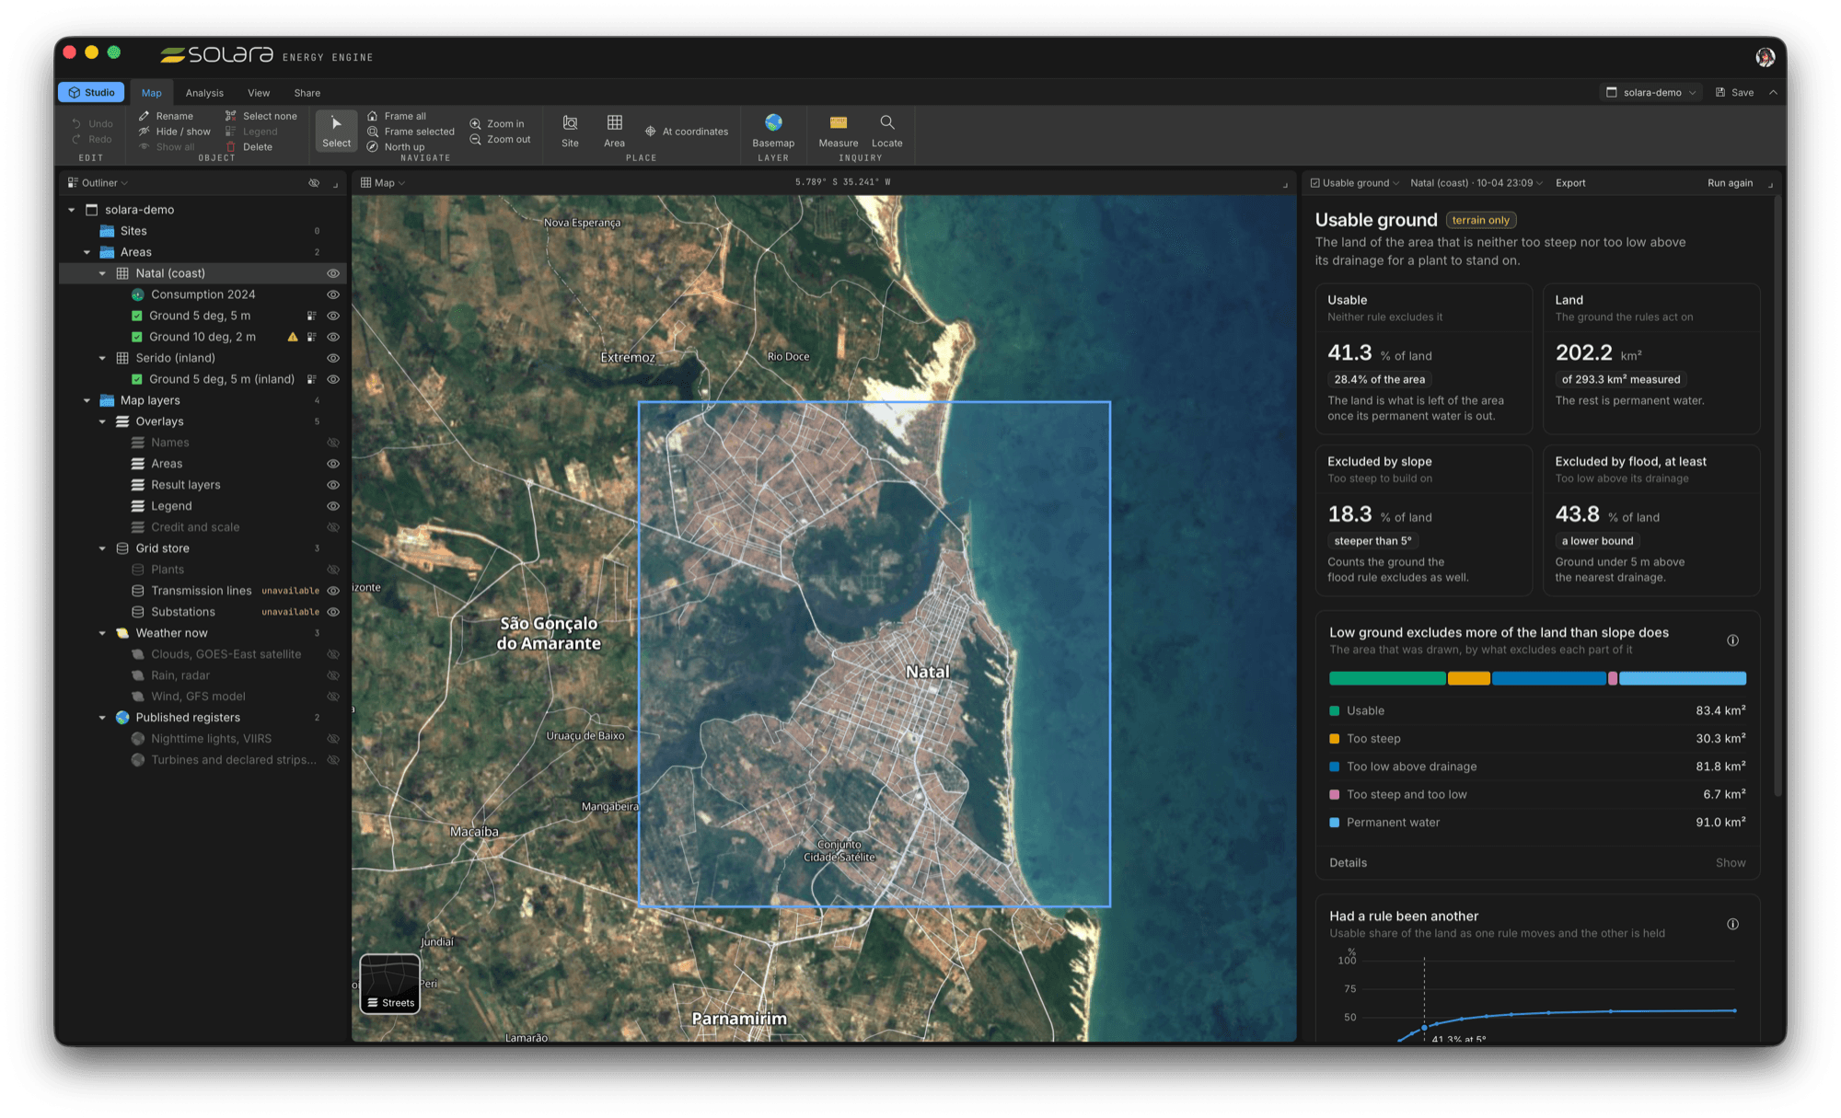Click Delete in Object group
Screen dimensions: 1841x1118
tap(249, 147)
